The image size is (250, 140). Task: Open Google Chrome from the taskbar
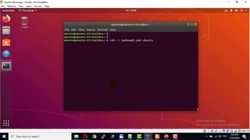(x=94, y=136)
